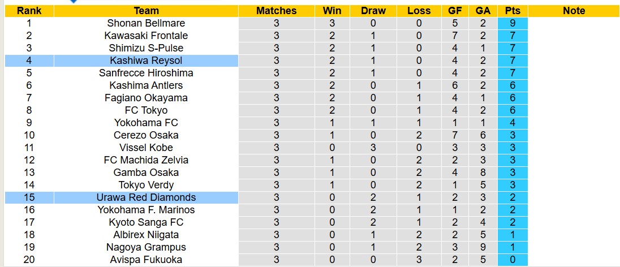The image size is (620, 267).
Task: Click the GA column header
Action: [483, 11]
